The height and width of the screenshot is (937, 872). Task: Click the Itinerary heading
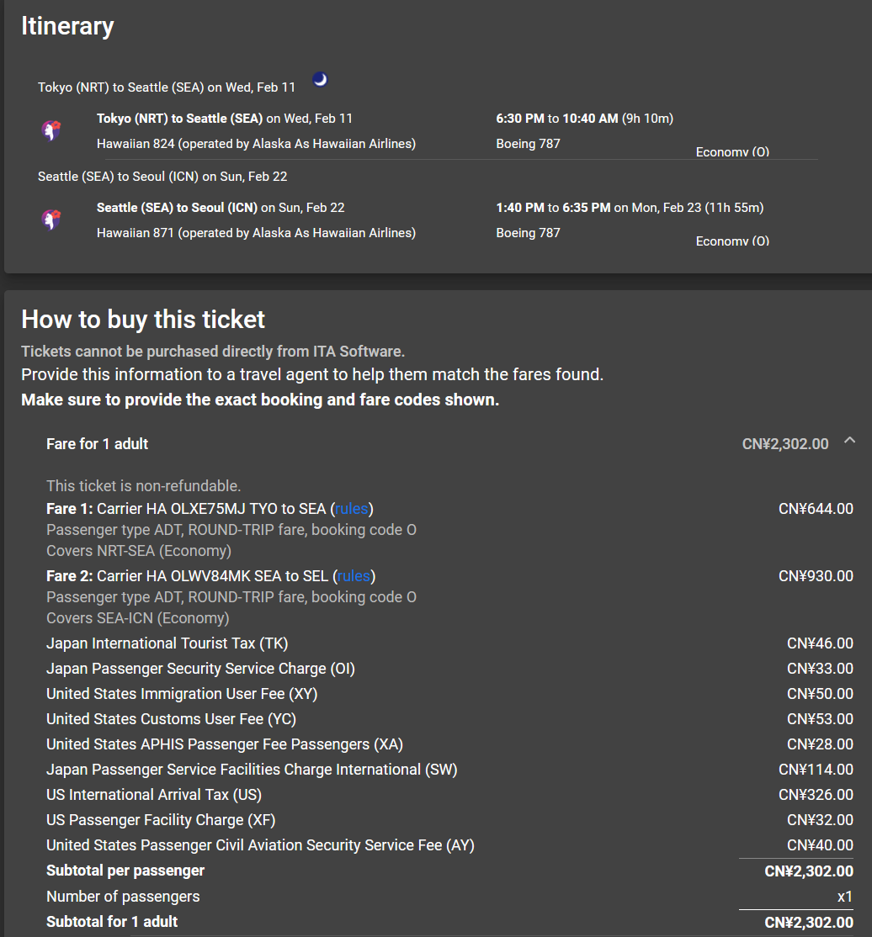click(x=67, y=26)
